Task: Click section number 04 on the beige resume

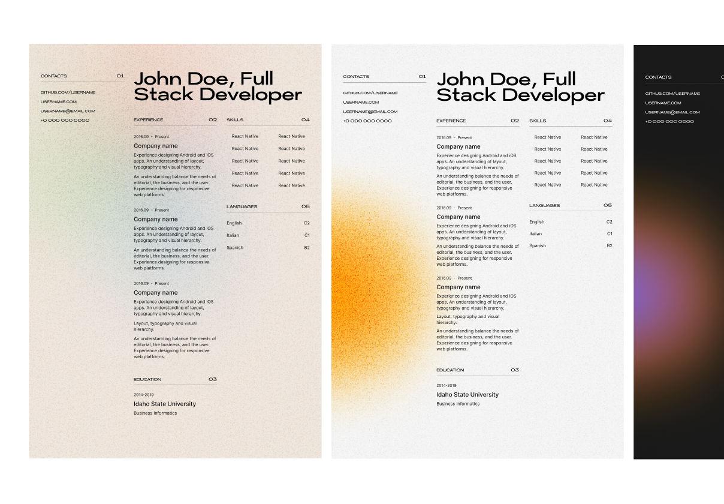Action: point(306,120)
